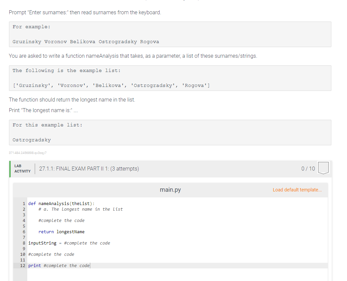The image size is (347, 281).
Task: Click the '#complete the code' comment on line 4
Action: 61,220
